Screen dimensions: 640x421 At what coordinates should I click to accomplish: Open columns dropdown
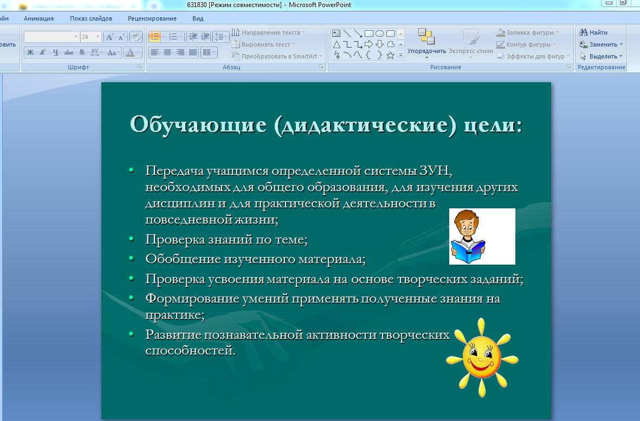[209, 52]
